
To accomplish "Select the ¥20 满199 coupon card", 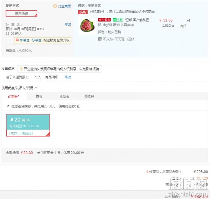I will 28,125.
